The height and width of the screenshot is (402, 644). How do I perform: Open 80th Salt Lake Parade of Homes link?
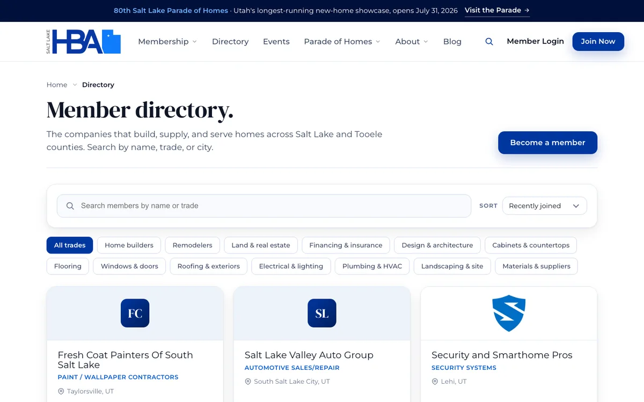[x=171, y=11]
